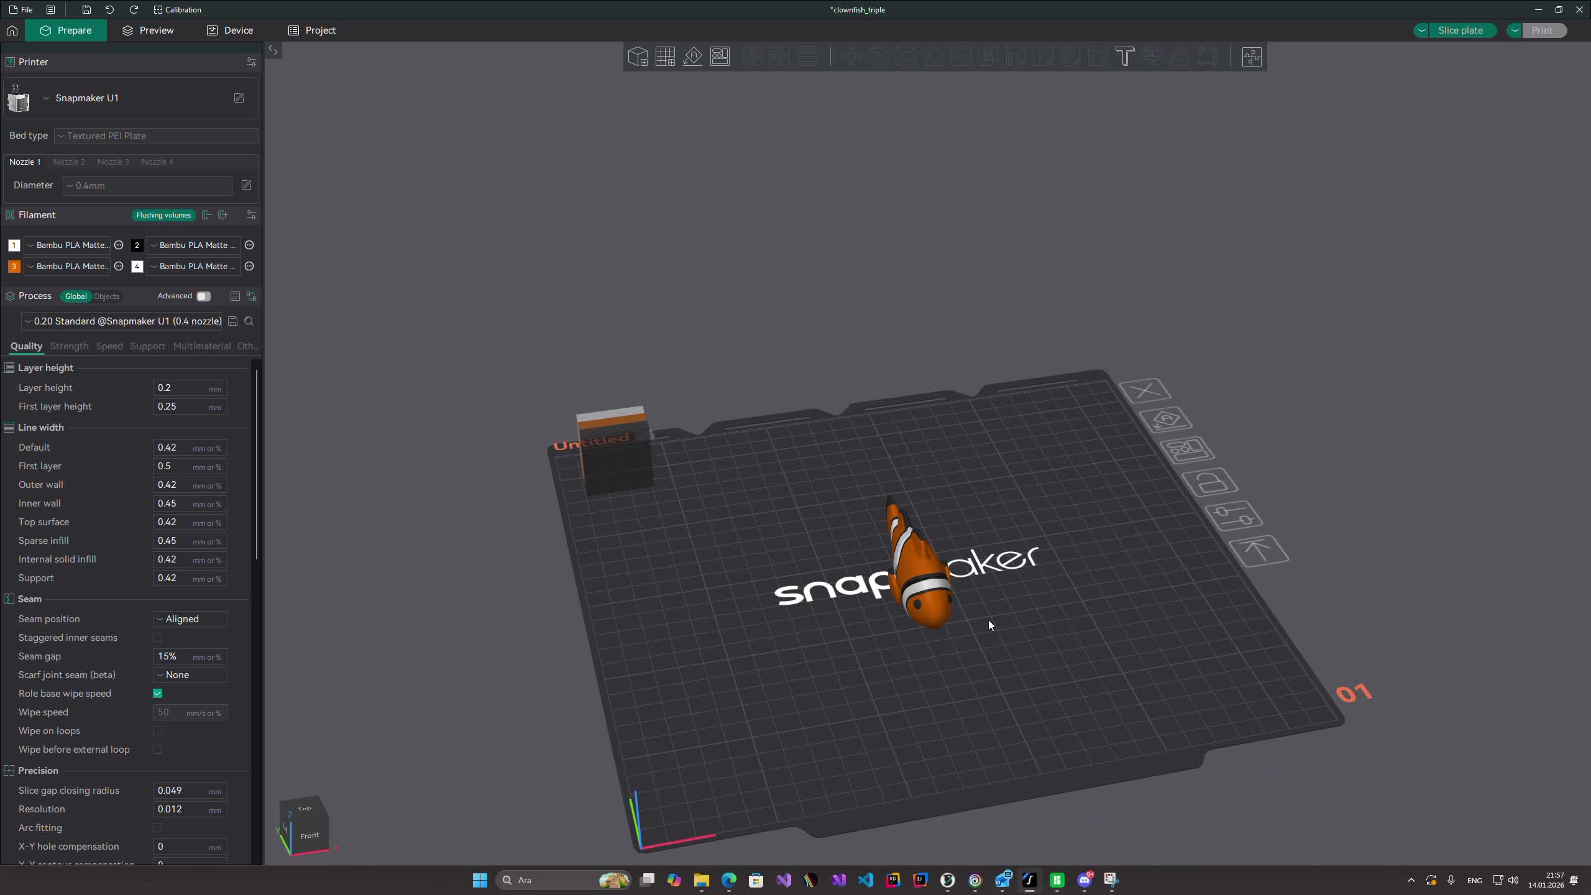
Task: Click the Arrange all objects icon
Action: tap(720, 57)
